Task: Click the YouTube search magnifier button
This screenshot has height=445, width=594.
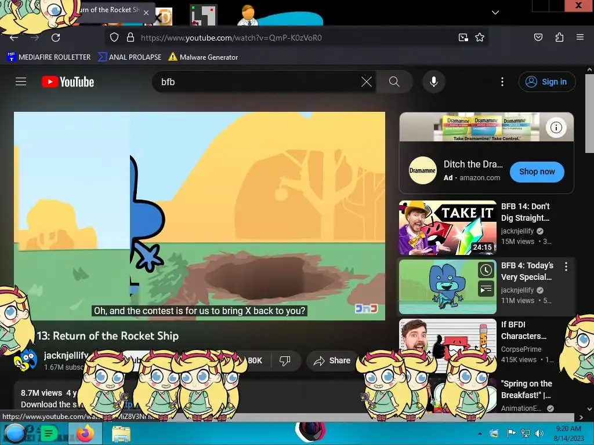Action: coord(394,82)
